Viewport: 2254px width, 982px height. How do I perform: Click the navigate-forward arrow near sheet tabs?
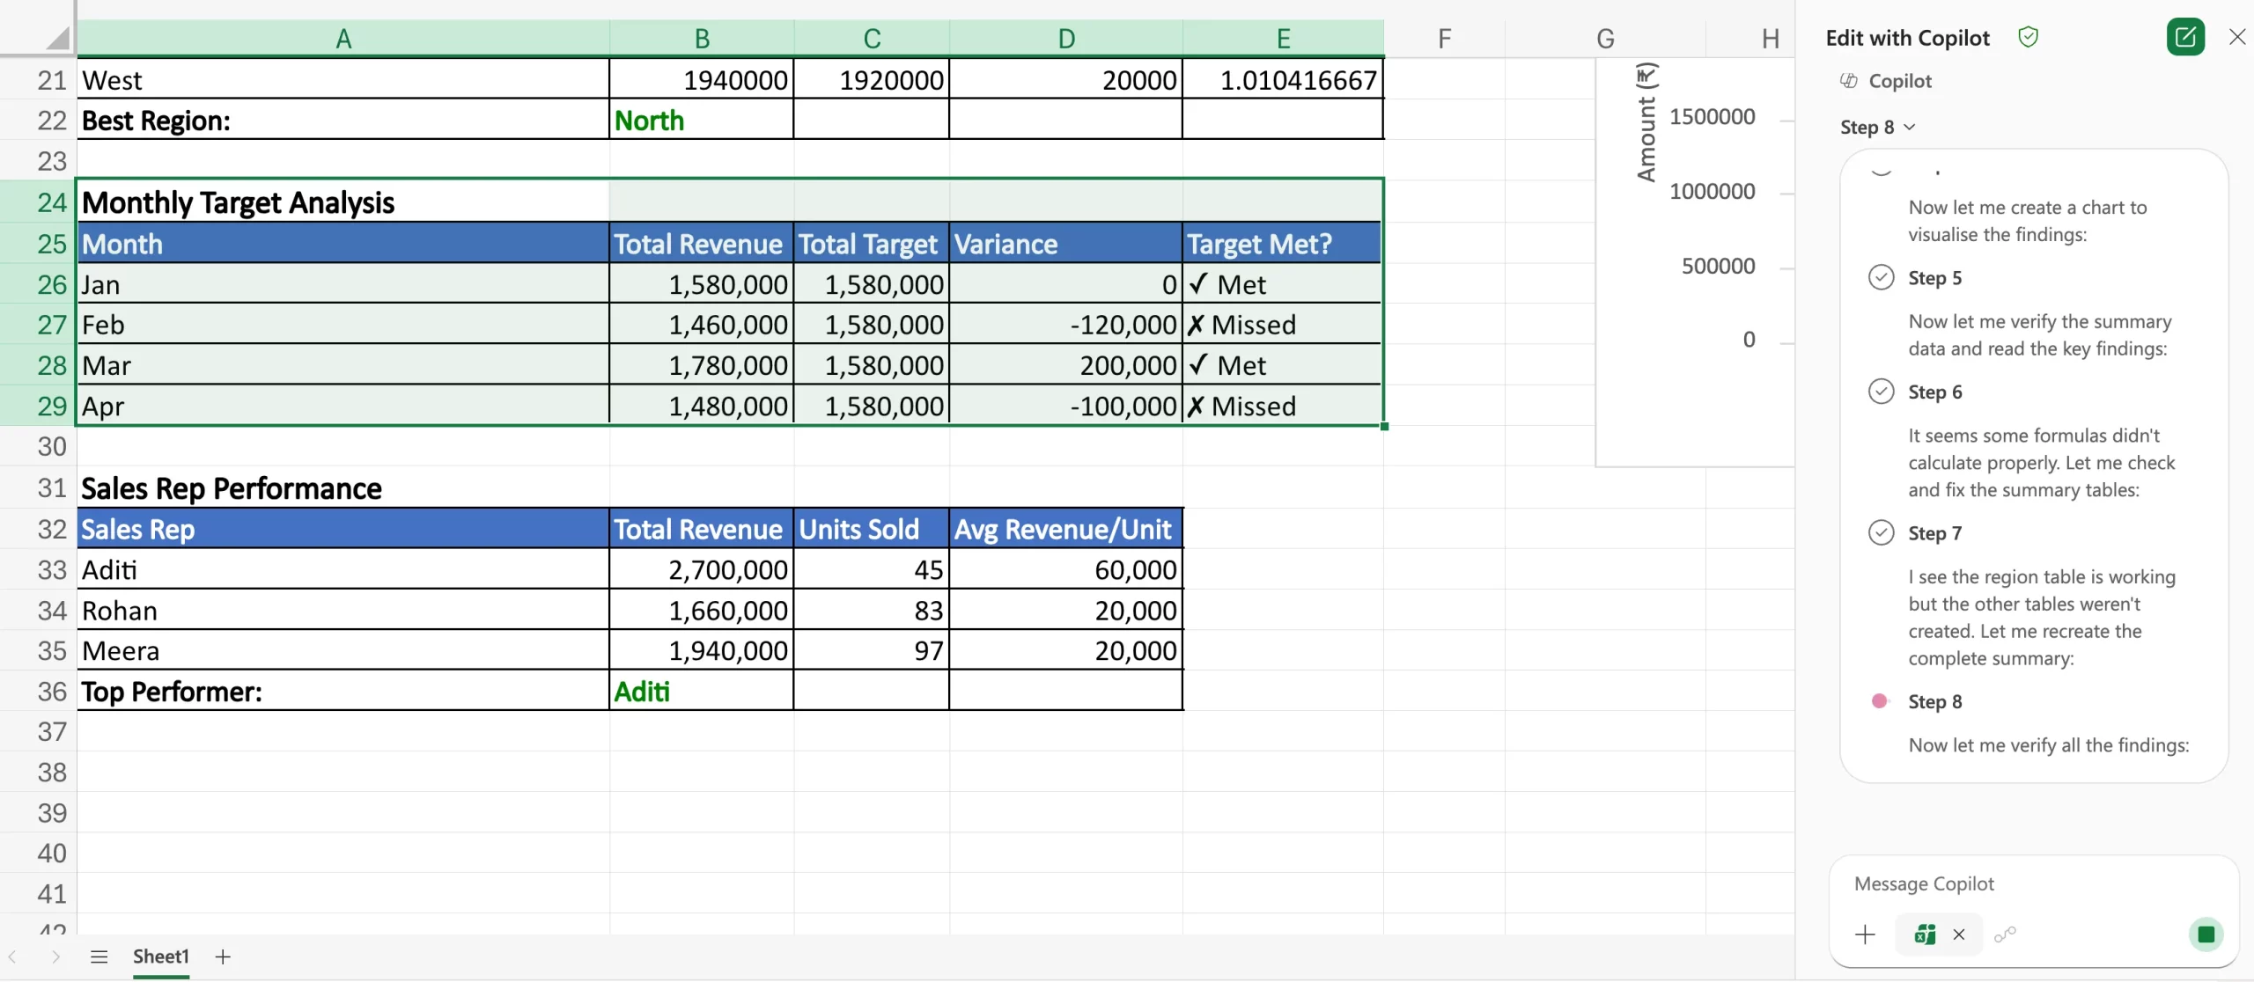coord(55,956)
